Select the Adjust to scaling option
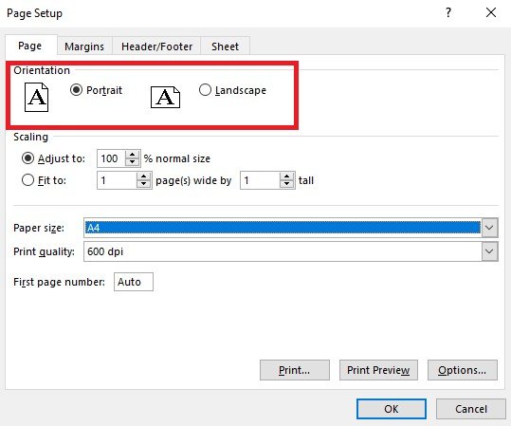Viewport: 511px width, 426px height. pos(27,158)
